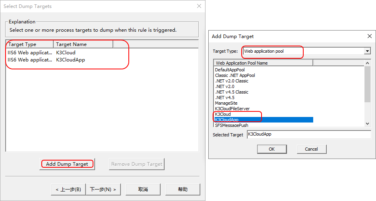Select the K3CloudApp row in targets list

(102, 60)
